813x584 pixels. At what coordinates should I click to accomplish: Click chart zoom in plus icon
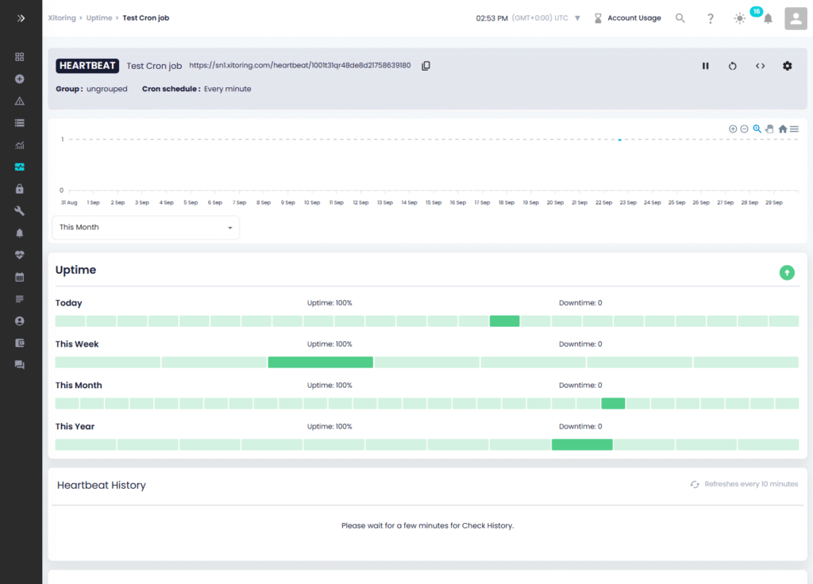[733, 129]
